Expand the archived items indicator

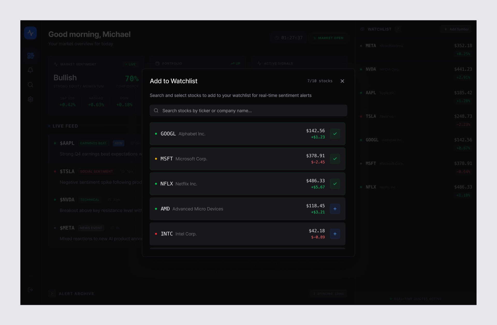(328, 293)
